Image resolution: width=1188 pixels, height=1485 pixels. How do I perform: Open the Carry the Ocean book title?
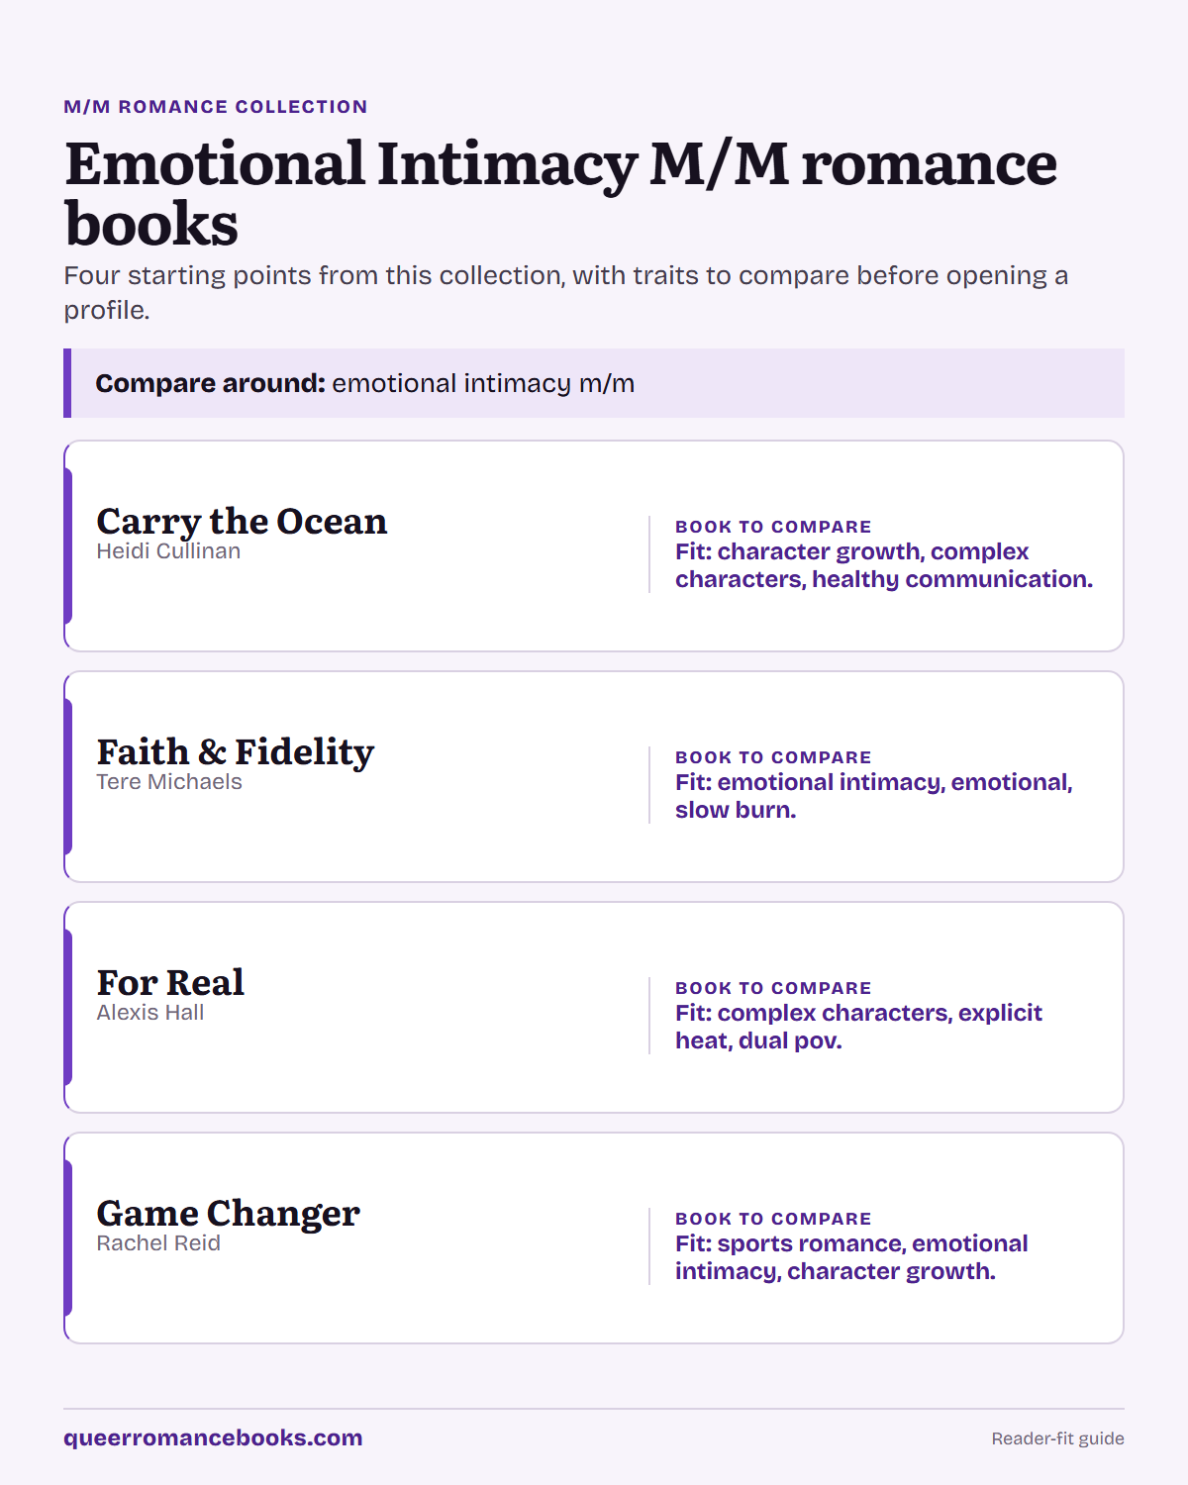[242, 521]
